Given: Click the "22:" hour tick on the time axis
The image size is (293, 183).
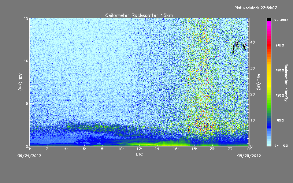Looking at the screenshot, I should click(231, 149).
